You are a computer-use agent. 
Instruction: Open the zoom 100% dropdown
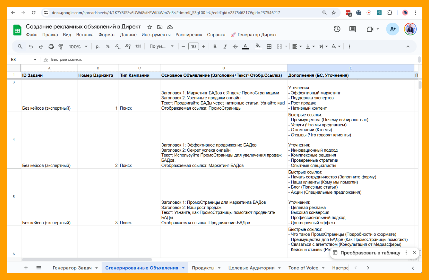click(78, 46)
